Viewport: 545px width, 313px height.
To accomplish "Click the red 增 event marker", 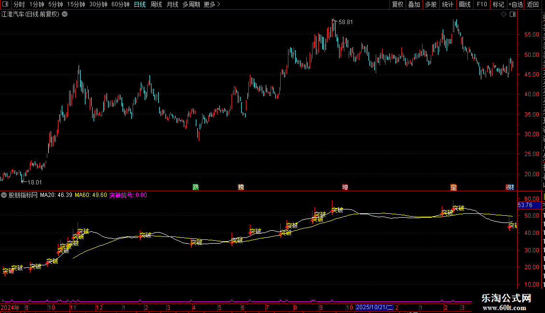I will [x=345, y=187].
